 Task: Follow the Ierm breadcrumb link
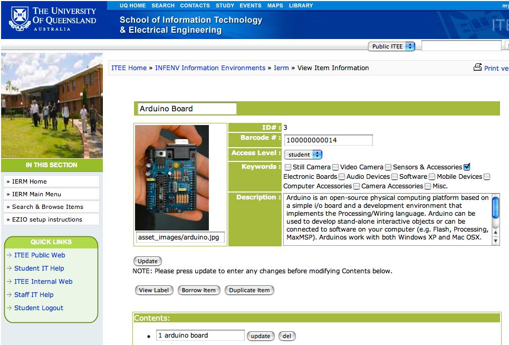pyautogui.click(x=281, y=68)
